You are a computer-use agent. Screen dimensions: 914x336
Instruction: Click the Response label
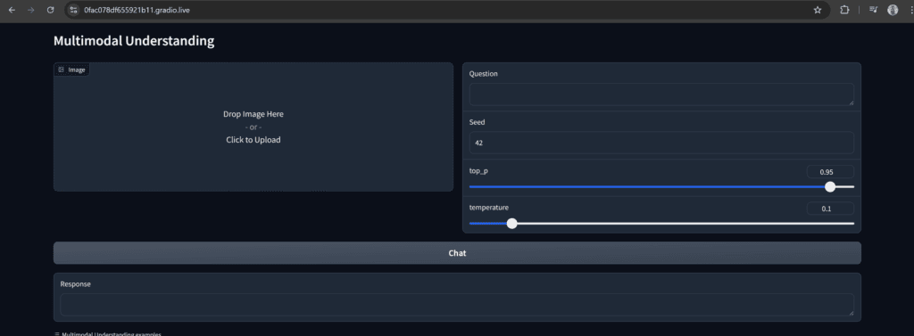pyautogui.click(x=75, y=284)
